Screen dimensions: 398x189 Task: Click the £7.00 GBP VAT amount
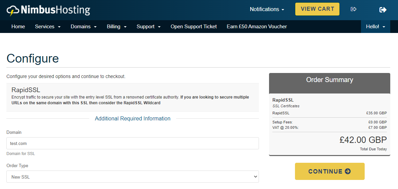(377, 127)
